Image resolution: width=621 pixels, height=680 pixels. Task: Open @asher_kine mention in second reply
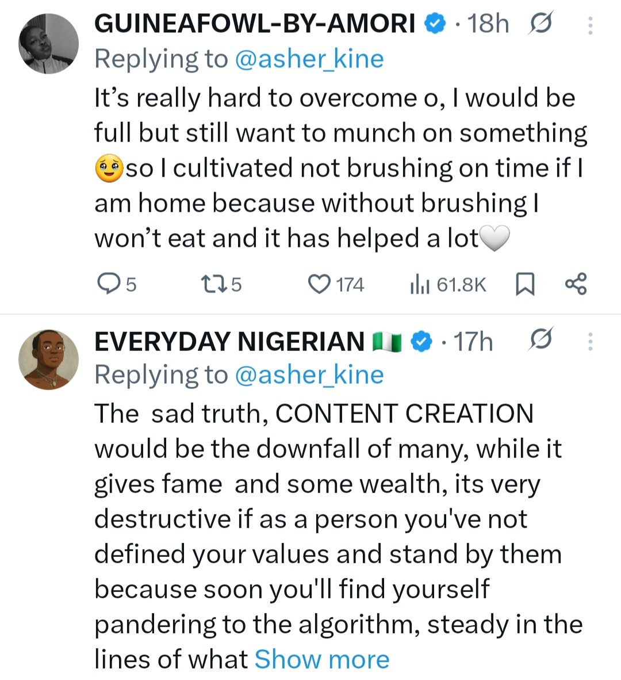click(309, 375)
